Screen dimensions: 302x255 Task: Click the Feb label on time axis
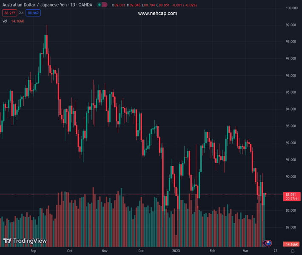[x=212, y=251]
